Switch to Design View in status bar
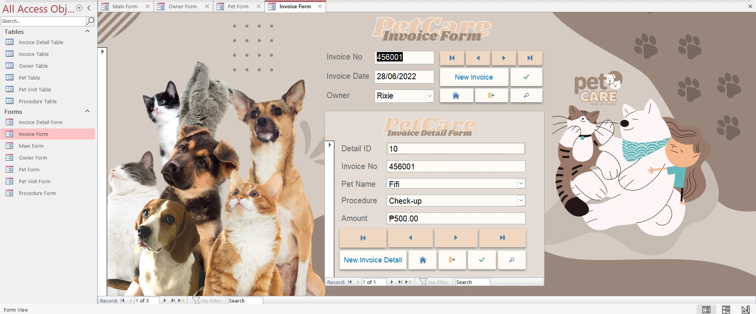 click(745, 310)
